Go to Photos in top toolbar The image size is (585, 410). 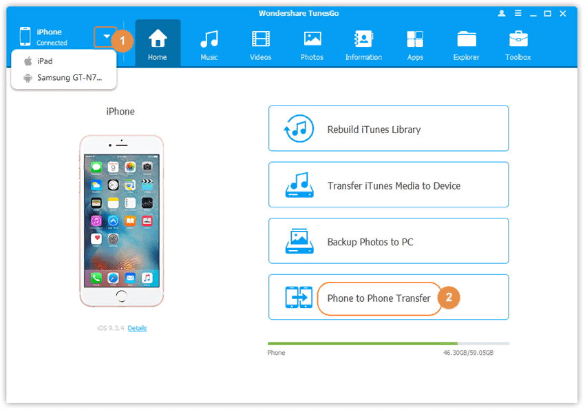coord(312,44)
